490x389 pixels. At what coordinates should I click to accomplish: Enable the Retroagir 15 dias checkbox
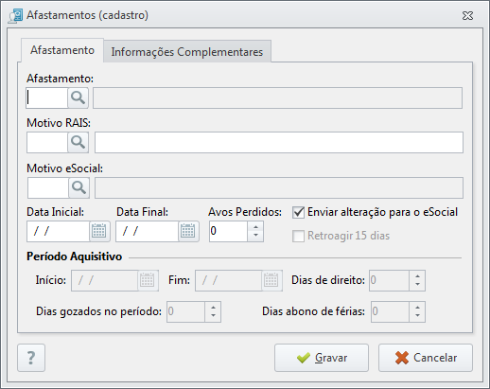coord(298,236)
